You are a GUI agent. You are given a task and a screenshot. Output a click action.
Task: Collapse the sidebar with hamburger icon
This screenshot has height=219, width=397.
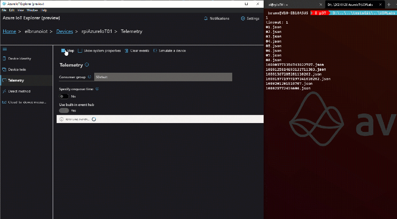[5, 49]
